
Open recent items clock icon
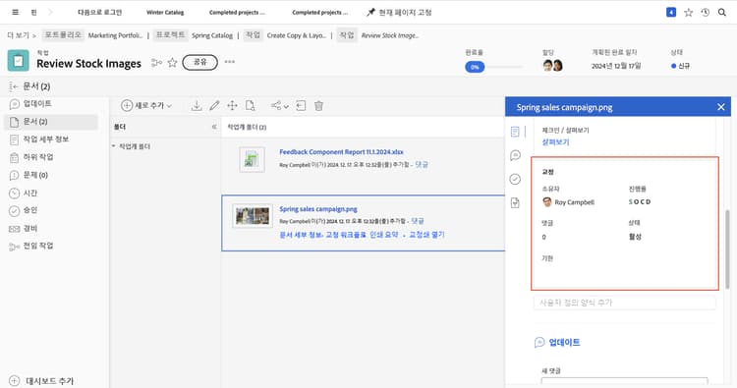click(x=705, y=13)
